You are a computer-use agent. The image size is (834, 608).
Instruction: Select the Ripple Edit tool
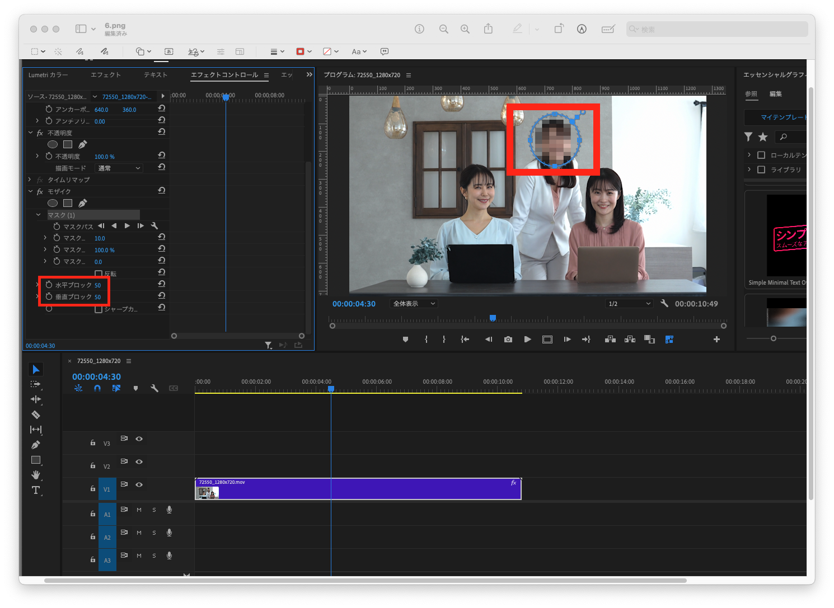click(36, 399)
